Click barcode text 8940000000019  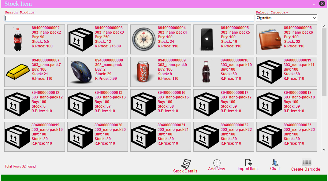click(x=45, y=125)
